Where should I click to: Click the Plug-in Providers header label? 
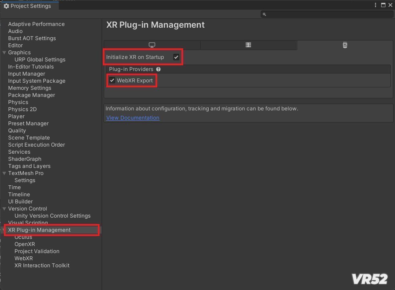(131, 69)
